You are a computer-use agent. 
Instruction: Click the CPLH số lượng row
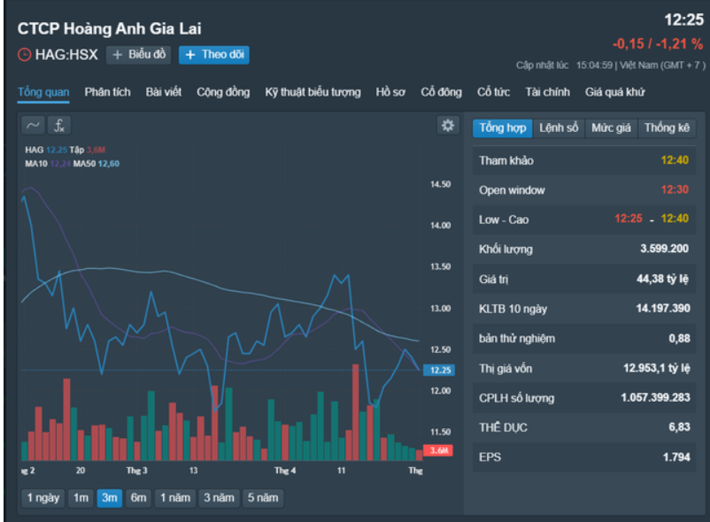point(584,398)
